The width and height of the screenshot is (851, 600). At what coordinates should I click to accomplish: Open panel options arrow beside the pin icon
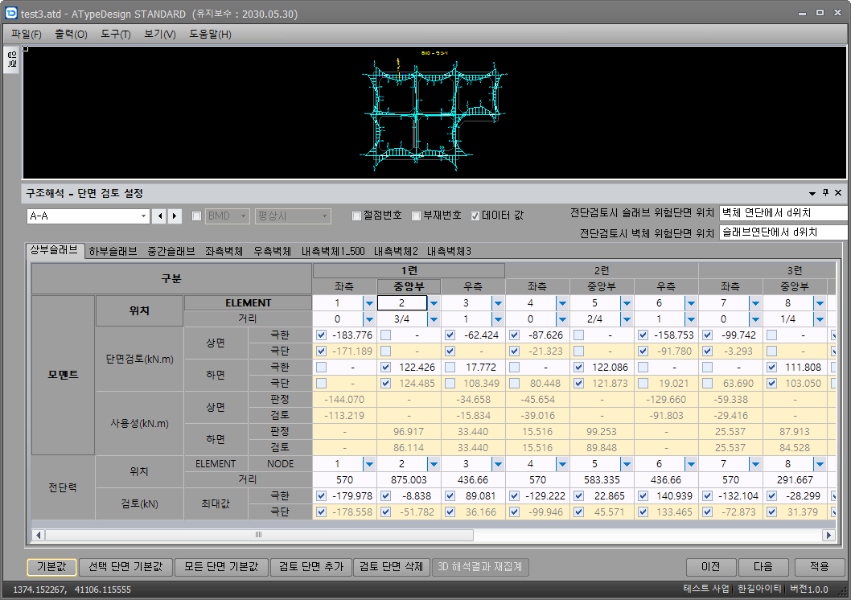click(x=812, y=193)
